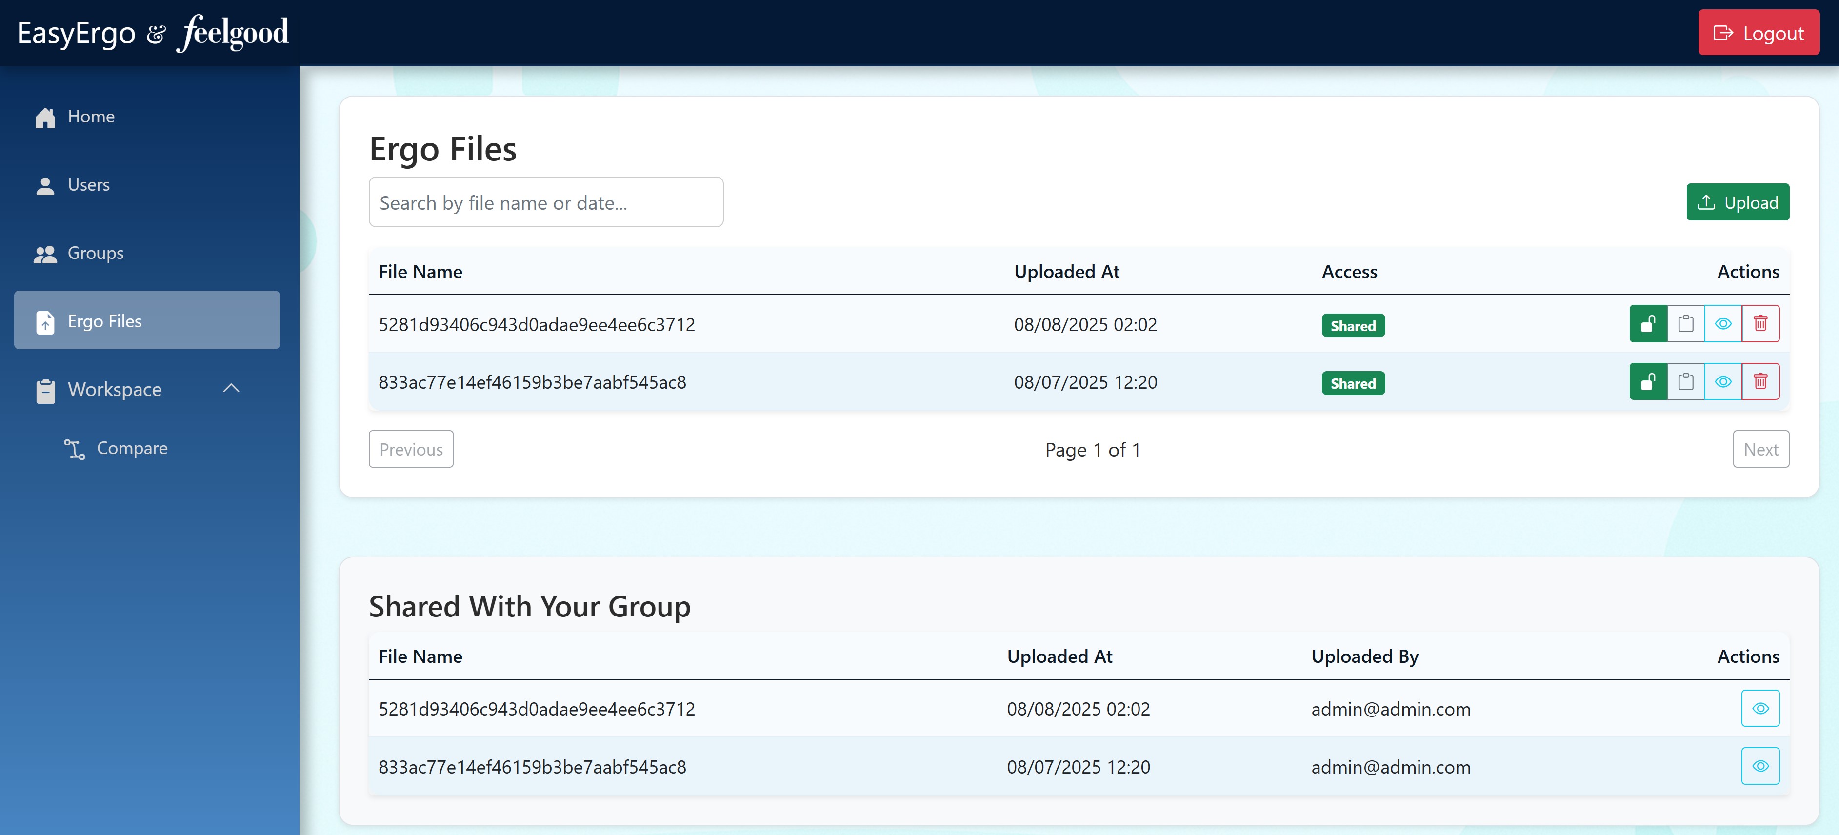1839x835 pixels.
Task: Click the Ergo Files document icon
Action: click(46, 322)
